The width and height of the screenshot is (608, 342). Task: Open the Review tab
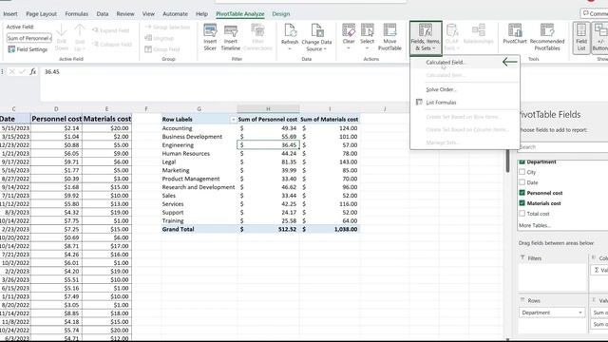125,14
